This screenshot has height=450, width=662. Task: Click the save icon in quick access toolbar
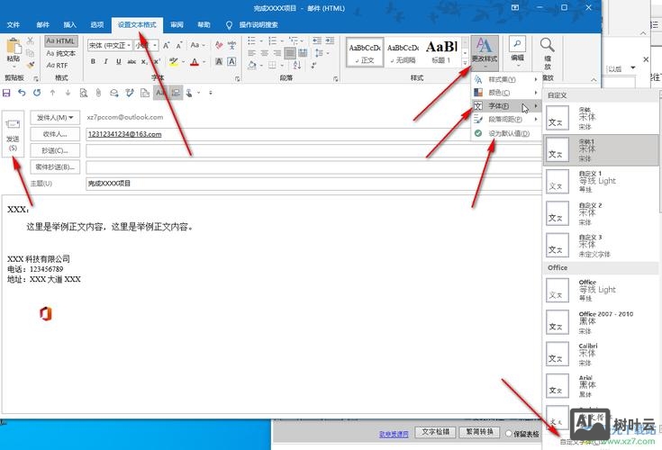(6, 93)
